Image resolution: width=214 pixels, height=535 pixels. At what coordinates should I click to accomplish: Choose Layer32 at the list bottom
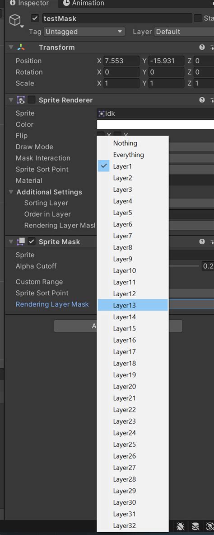coord(133,526)
